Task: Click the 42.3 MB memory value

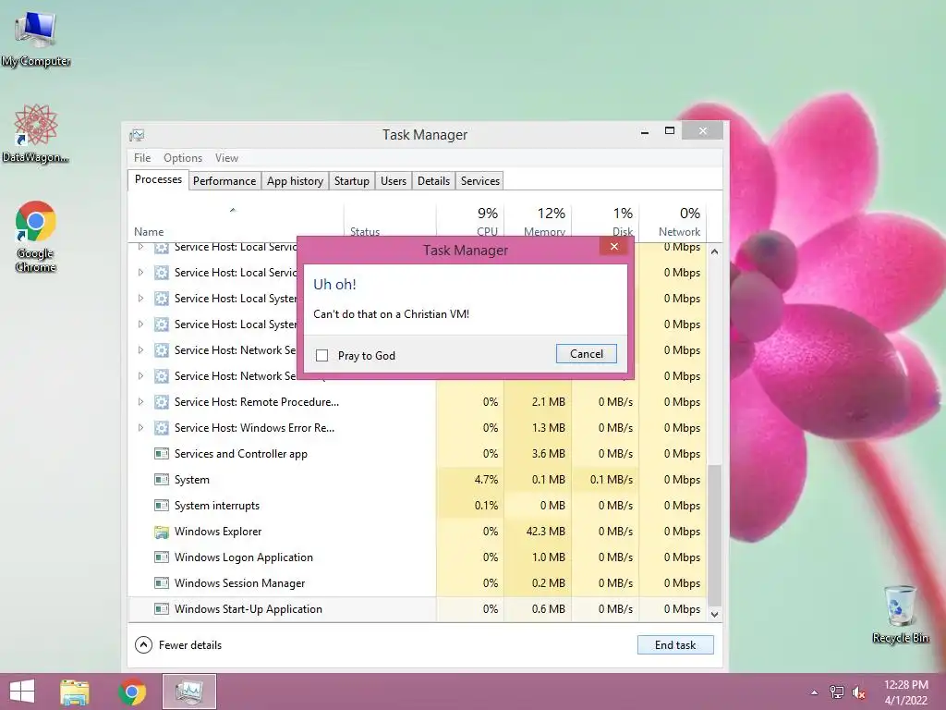Action: tap(545, 532)
